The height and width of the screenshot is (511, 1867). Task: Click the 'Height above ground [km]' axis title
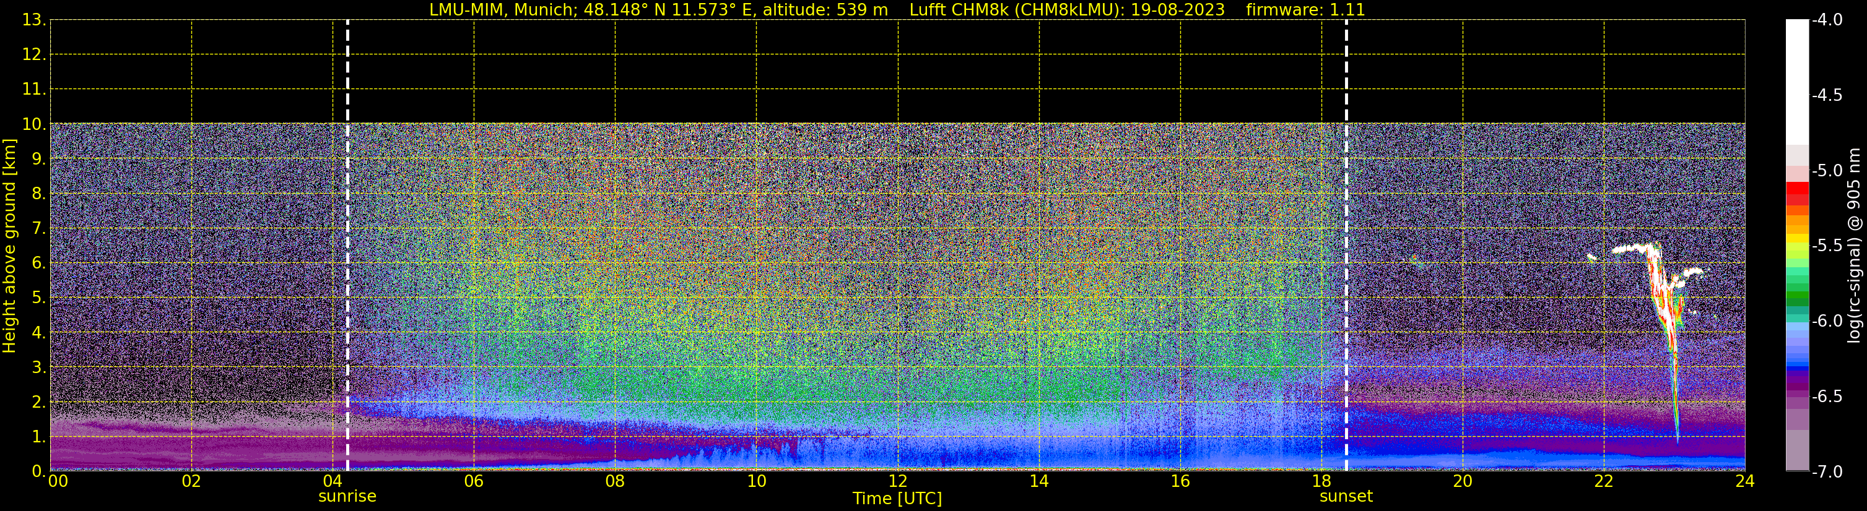pyautogui.click(x=9, y=246)
